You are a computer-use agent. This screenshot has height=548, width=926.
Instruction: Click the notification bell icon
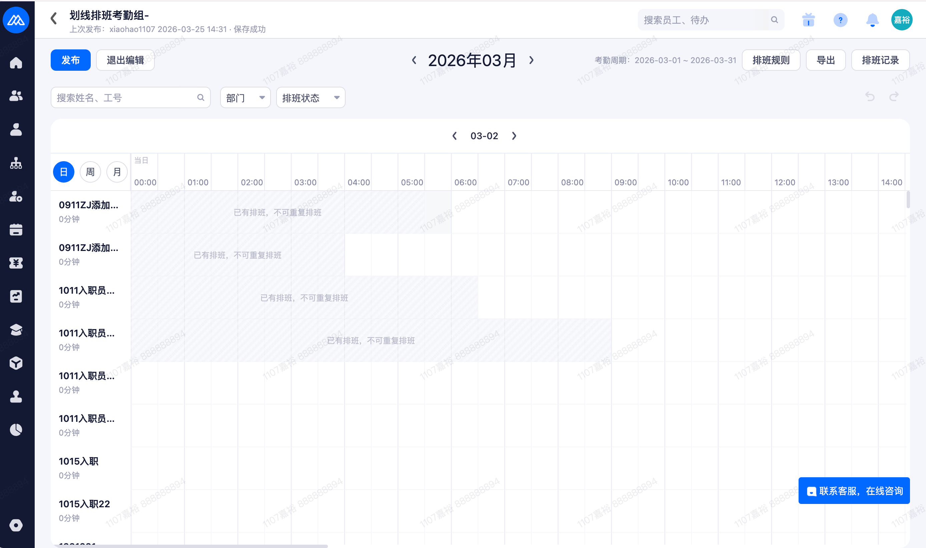tap(872, 20)
